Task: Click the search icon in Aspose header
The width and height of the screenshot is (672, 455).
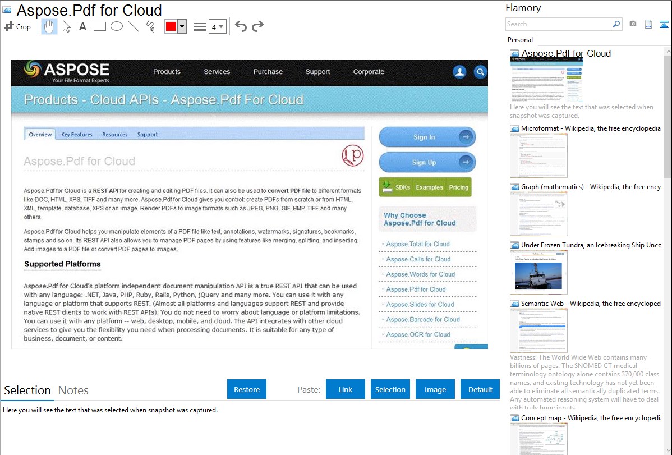Action: click(480, 72)
